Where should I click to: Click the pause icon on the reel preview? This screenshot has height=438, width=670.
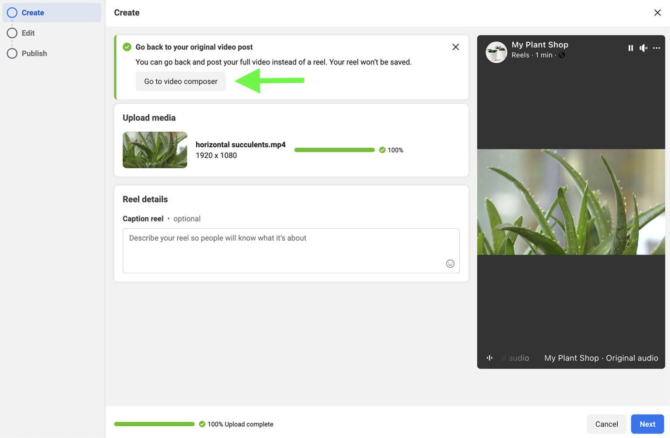point(630,48)
